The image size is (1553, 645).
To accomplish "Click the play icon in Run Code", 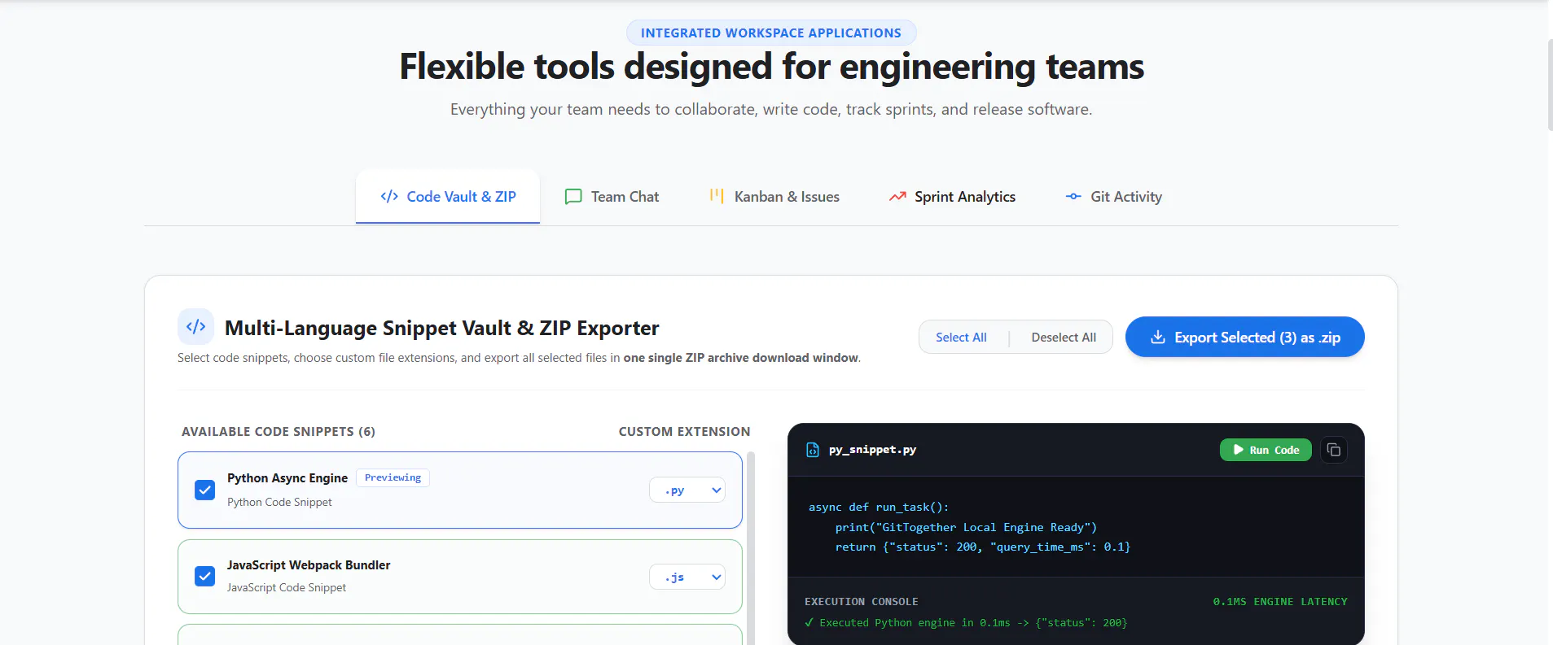I will point(1238,450).
